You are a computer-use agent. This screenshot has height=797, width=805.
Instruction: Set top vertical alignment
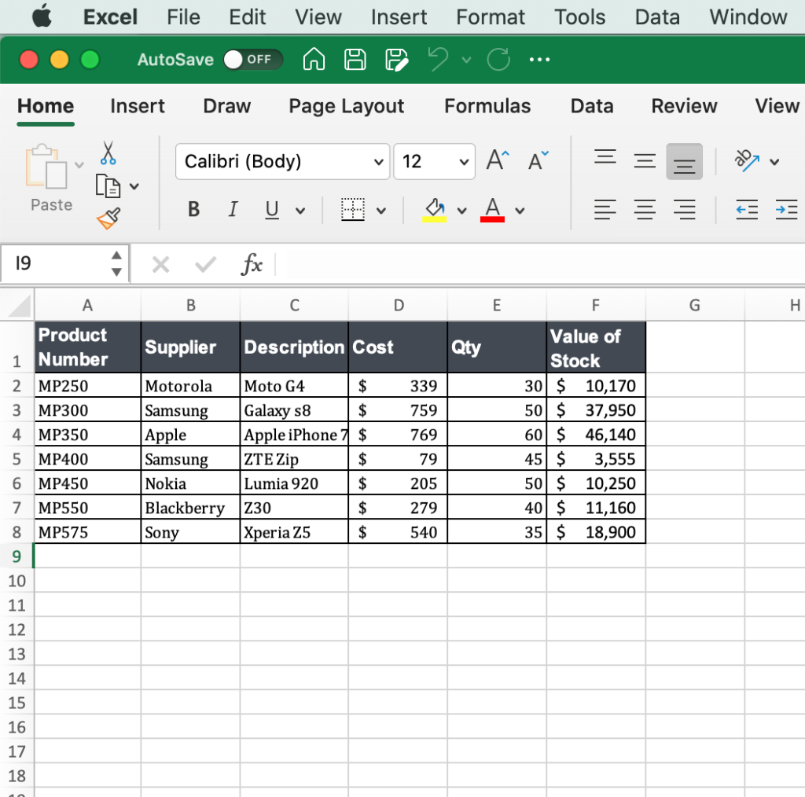point(605,156)
